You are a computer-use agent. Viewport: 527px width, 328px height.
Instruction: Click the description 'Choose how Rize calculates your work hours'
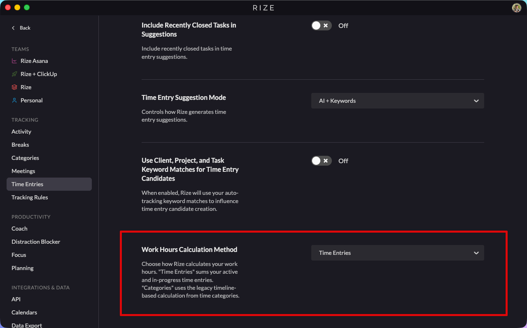(190, 279)
